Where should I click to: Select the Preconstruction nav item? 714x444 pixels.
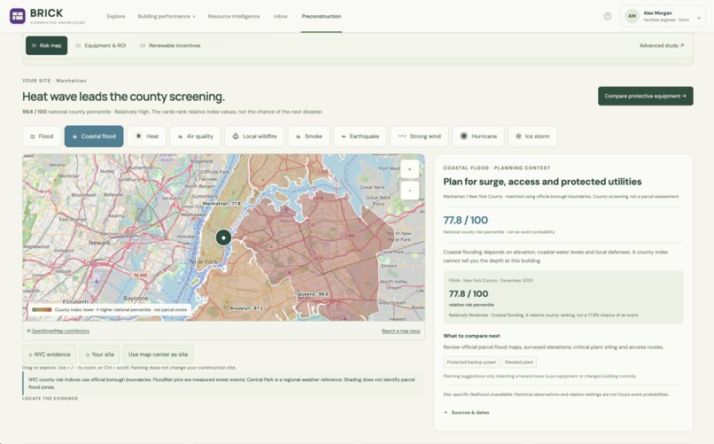click(321, 16)
